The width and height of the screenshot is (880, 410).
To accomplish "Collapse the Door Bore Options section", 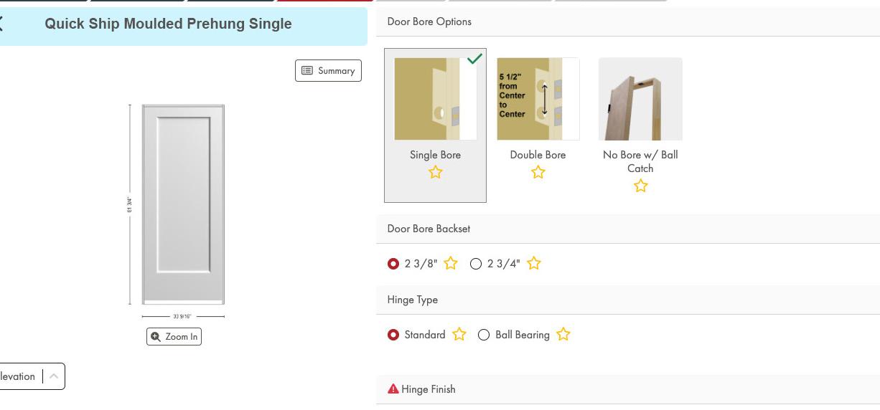I will (x=429, y=22).
